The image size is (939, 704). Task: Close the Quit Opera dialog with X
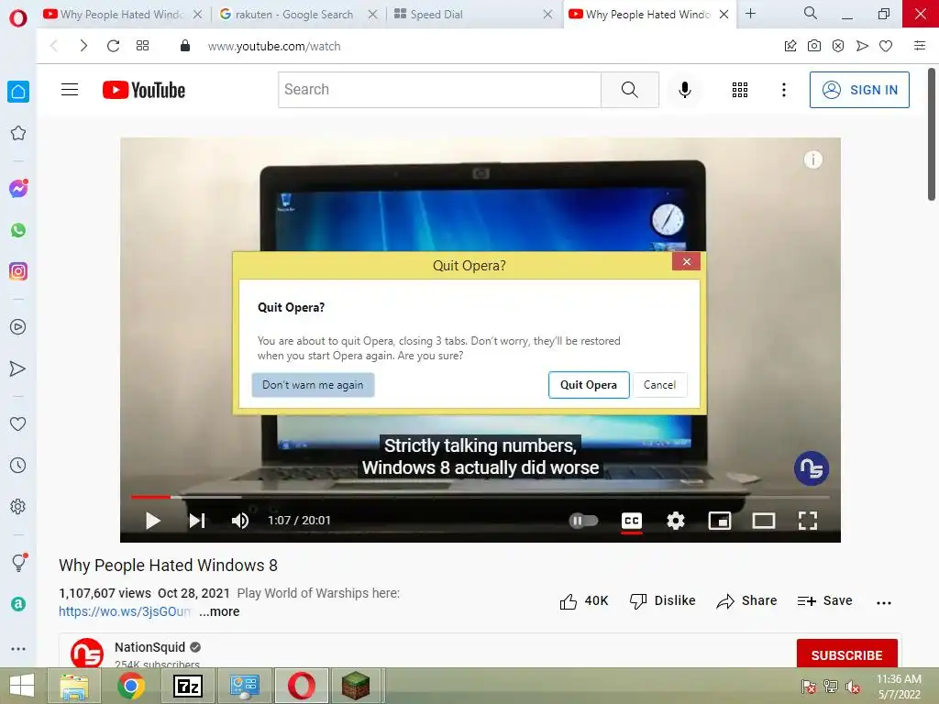(x=686, y=261)
